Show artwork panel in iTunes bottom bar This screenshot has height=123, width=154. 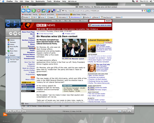coord(24,112)
